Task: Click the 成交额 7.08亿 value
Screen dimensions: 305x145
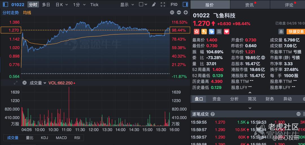Action: point(290,46)
